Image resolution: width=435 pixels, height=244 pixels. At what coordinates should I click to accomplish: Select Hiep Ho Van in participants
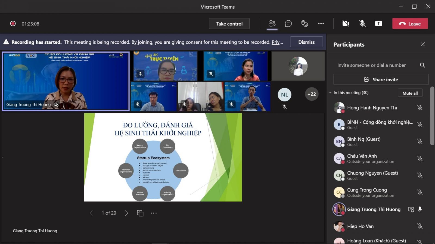click(360, 226)
